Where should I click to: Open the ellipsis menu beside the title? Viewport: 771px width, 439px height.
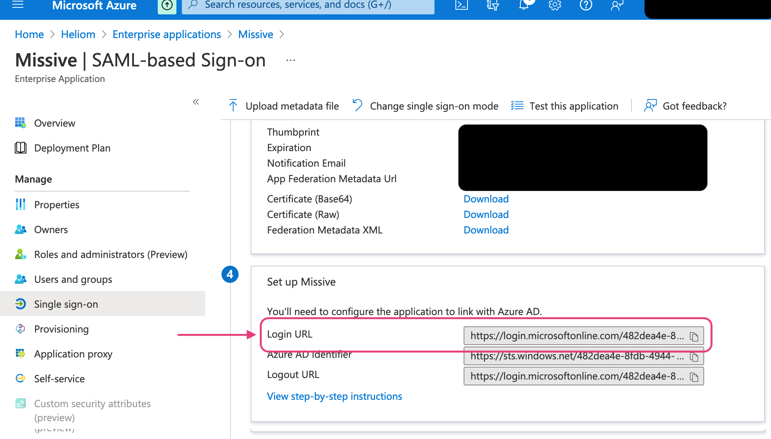pos(291,61)
